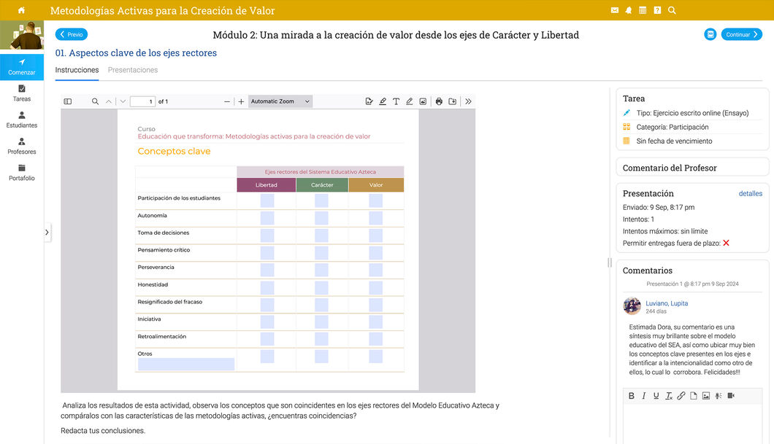
Task: Record video in comment editor
Action: pyautogui.click(x=731, y=396)
